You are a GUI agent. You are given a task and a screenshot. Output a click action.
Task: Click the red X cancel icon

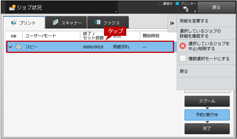183,46
